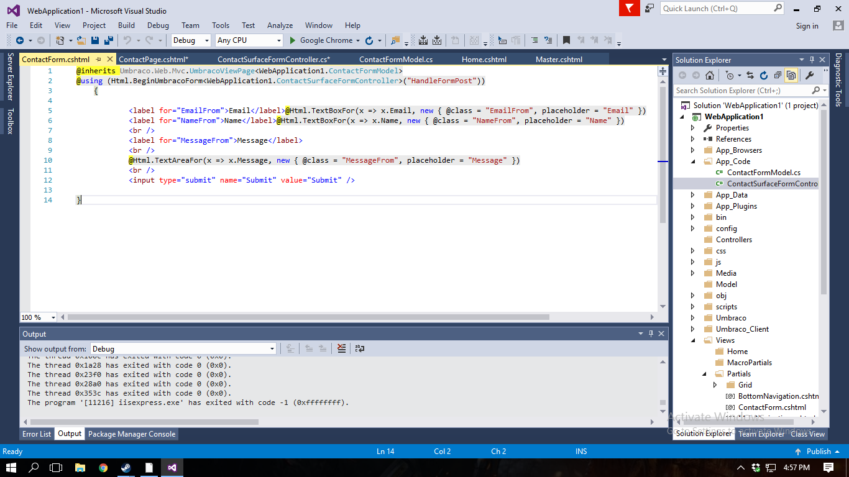The width and height of the screenshot is (849, 477).
Task: Open the Analyze menu
Action: click(x=280, y=25)
